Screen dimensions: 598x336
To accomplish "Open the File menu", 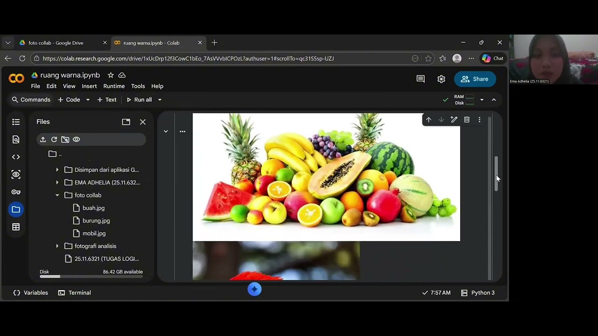I will coord(36,86).
